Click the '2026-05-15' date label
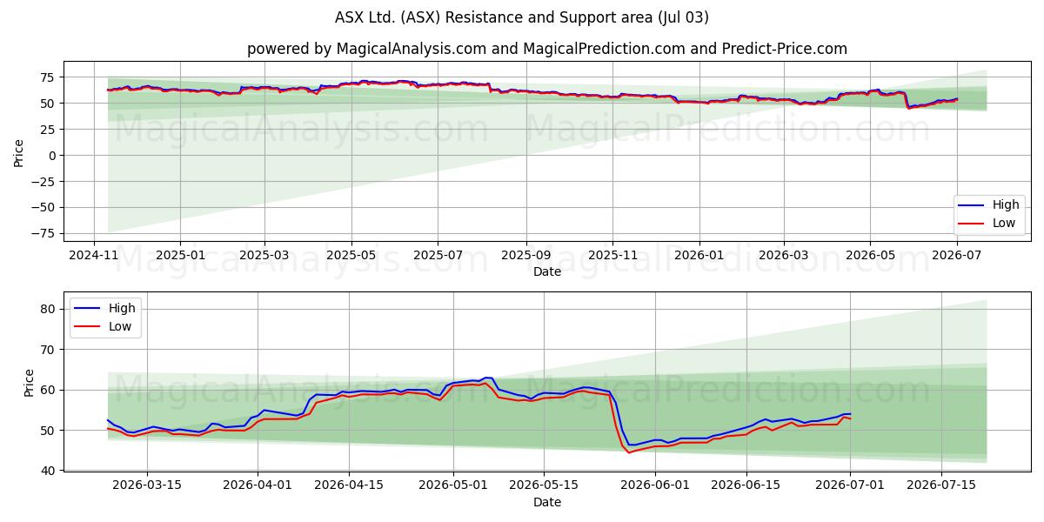1044x522 pixels. (544, 486)
